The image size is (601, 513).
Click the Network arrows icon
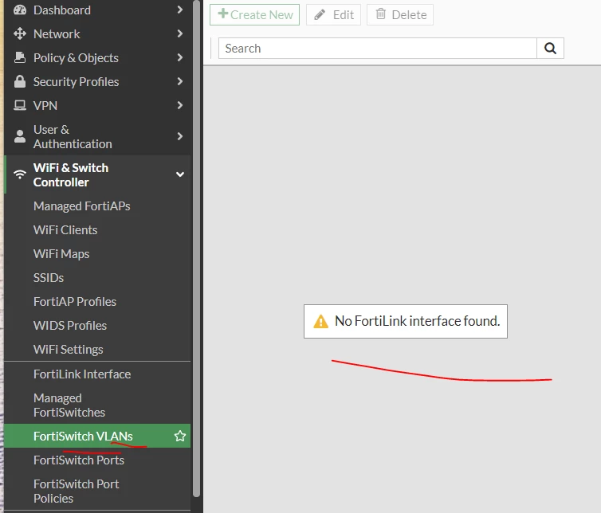20,33
